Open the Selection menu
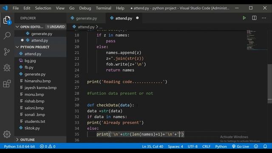Image resolution: width=272 pixels, height=153 pixels. coord(43,8)
